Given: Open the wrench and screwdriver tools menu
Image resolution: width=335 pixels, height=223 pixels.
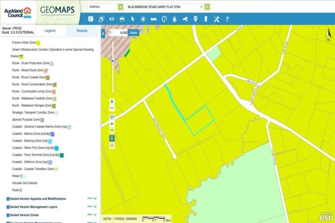Looking at the screenshot, I should pos(216,19).
